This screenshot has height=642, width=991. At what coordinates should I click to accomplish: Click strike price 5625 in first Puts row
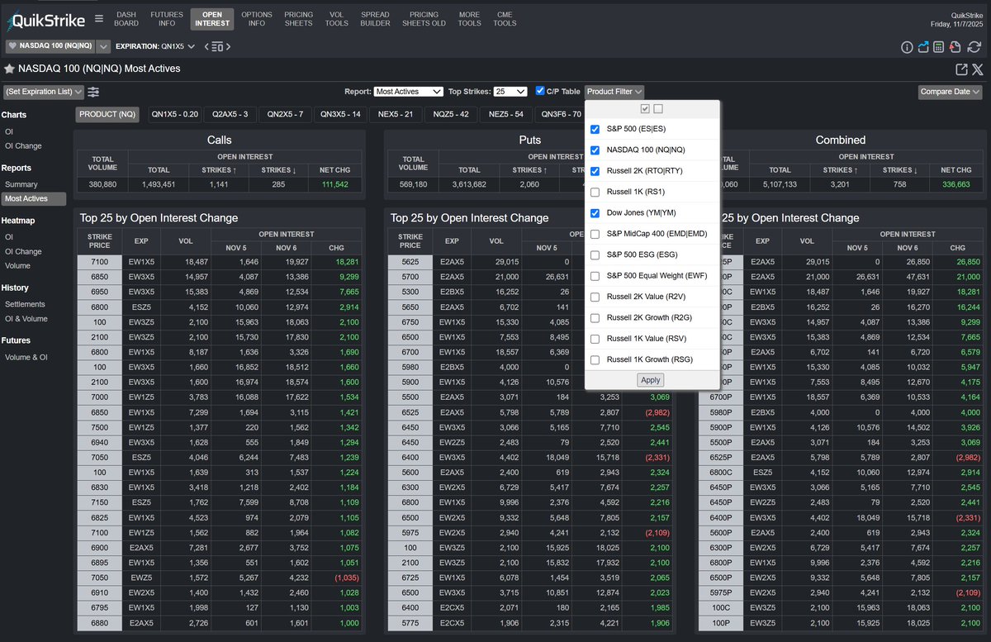coord(410,261)
